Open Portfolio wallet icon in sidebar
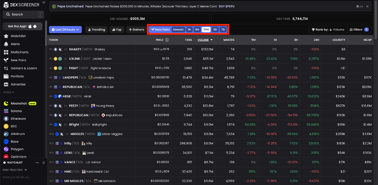 coord(6,76)
